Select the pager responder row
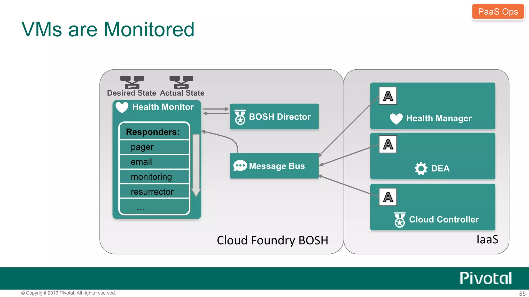Viewport: 529px width, 297px height. 154,147
